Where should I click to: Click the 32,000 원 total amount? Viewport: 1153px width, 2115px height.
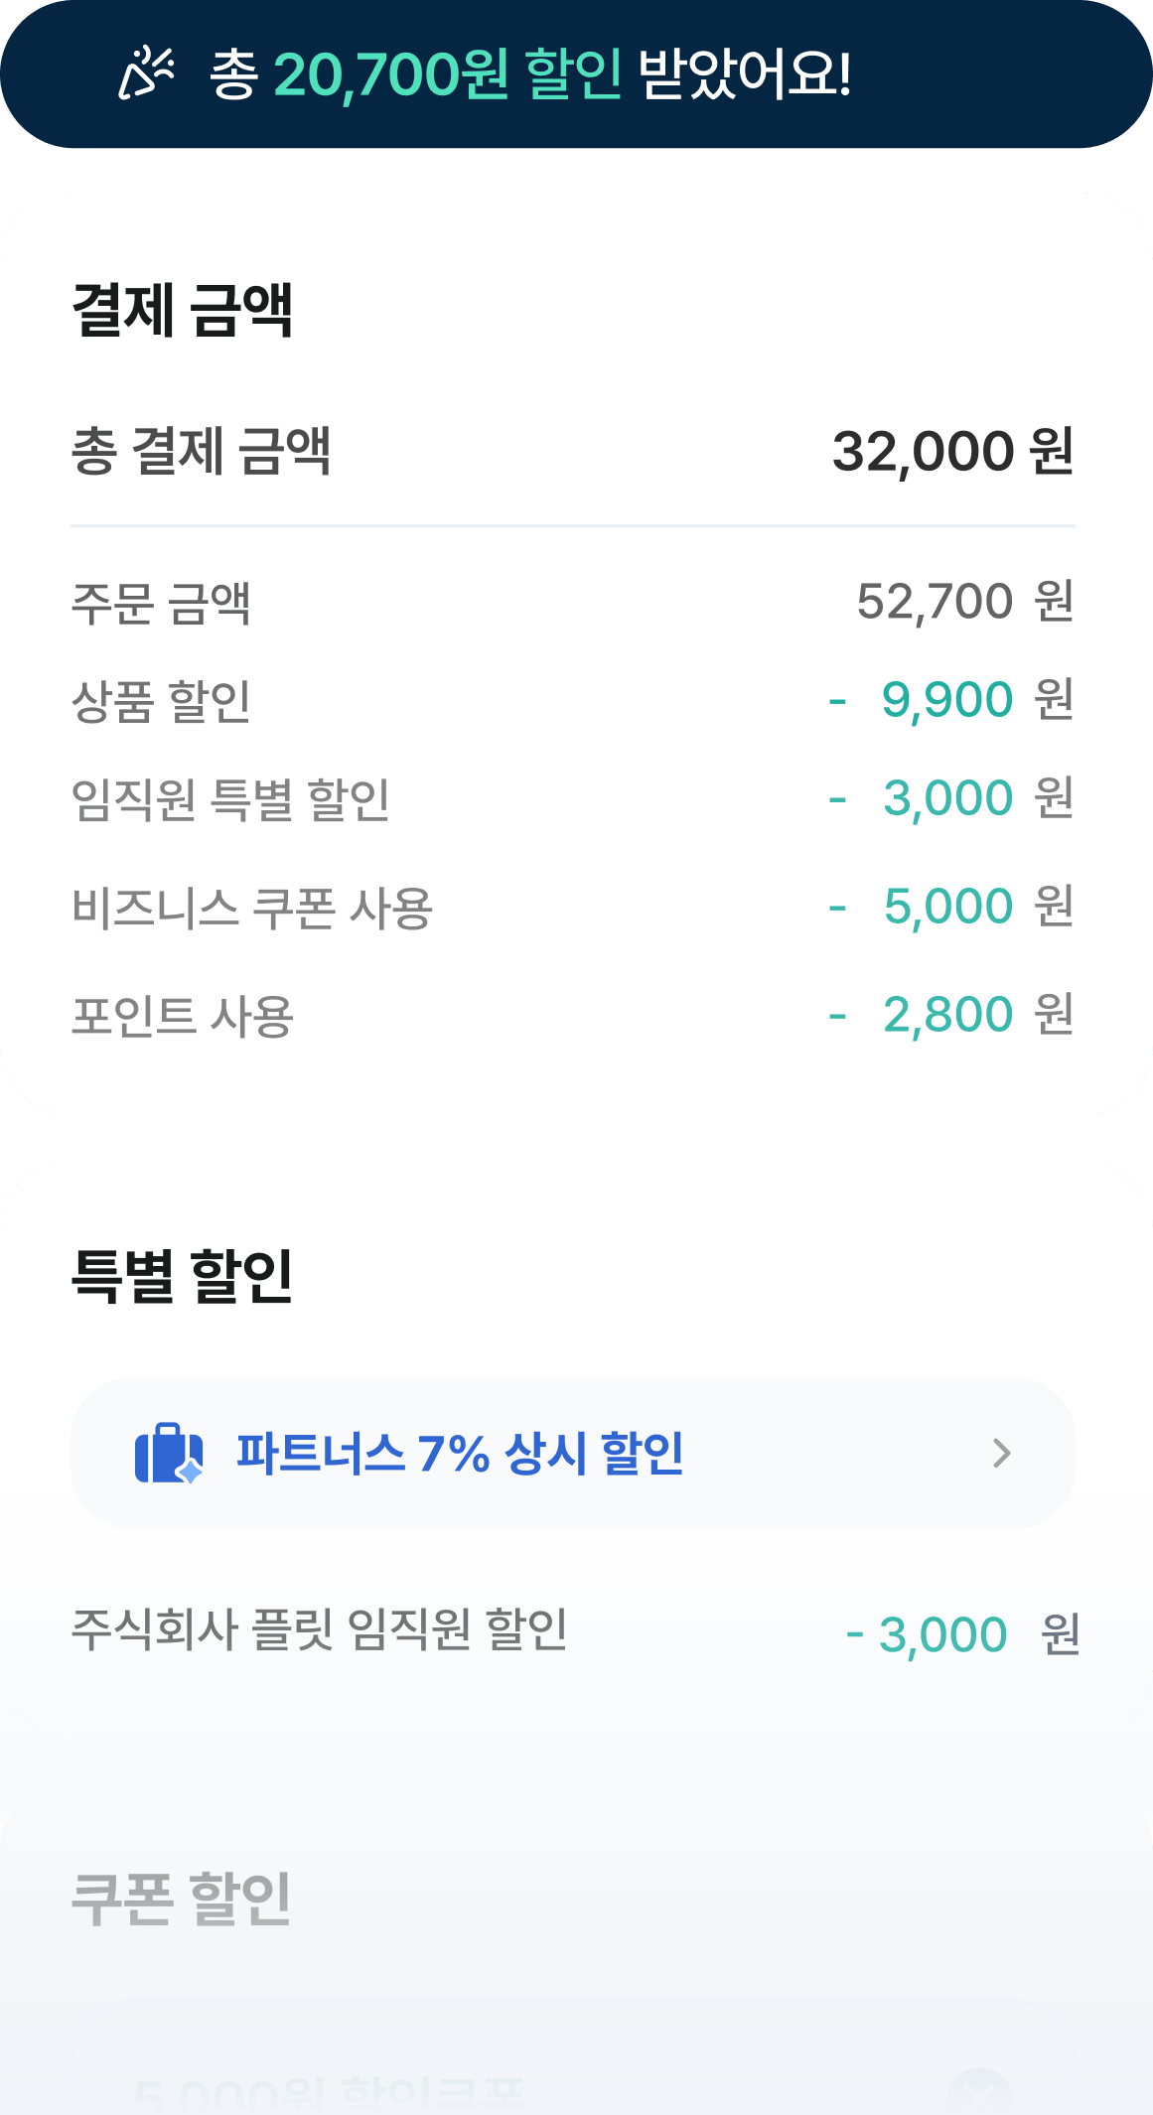click(x=952, y=452)
